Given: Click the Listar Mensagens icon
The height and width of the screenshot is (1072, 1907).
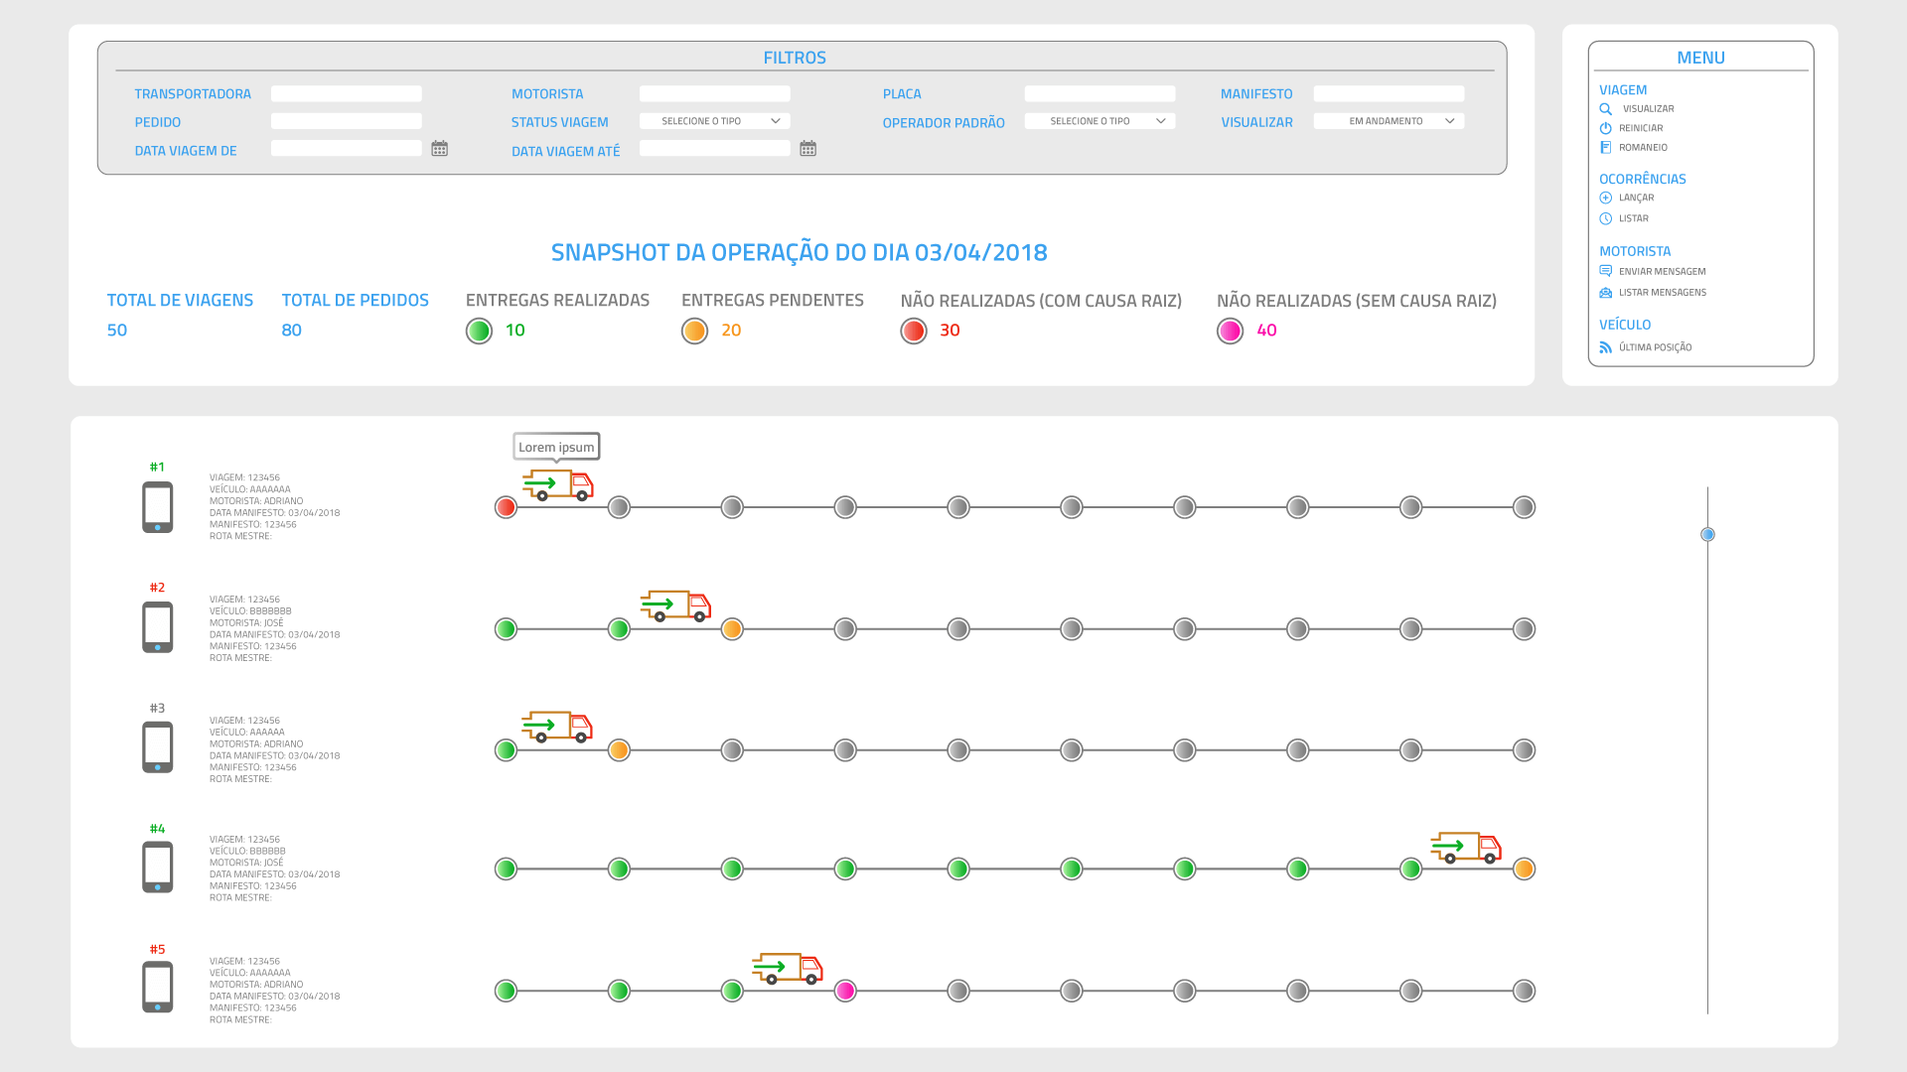Looking at the screenshot, I should (1605, 293).
